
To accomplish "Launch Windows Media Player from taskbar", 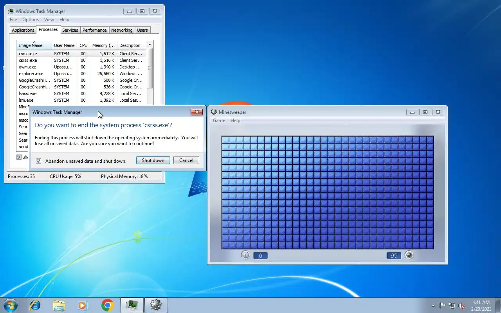I will click(x=83, y=305).
